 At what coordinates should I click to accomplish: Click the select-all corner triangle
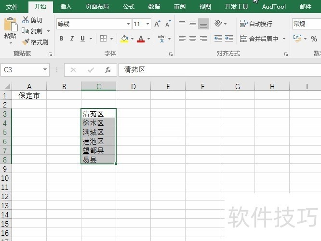tap(7, 86)
